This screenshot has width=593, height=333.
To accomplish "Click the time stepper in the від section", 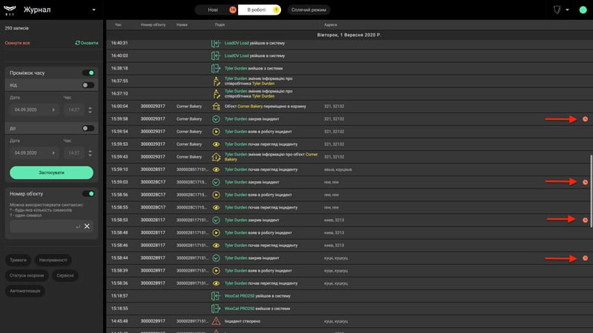I will (x=90, y=110).
